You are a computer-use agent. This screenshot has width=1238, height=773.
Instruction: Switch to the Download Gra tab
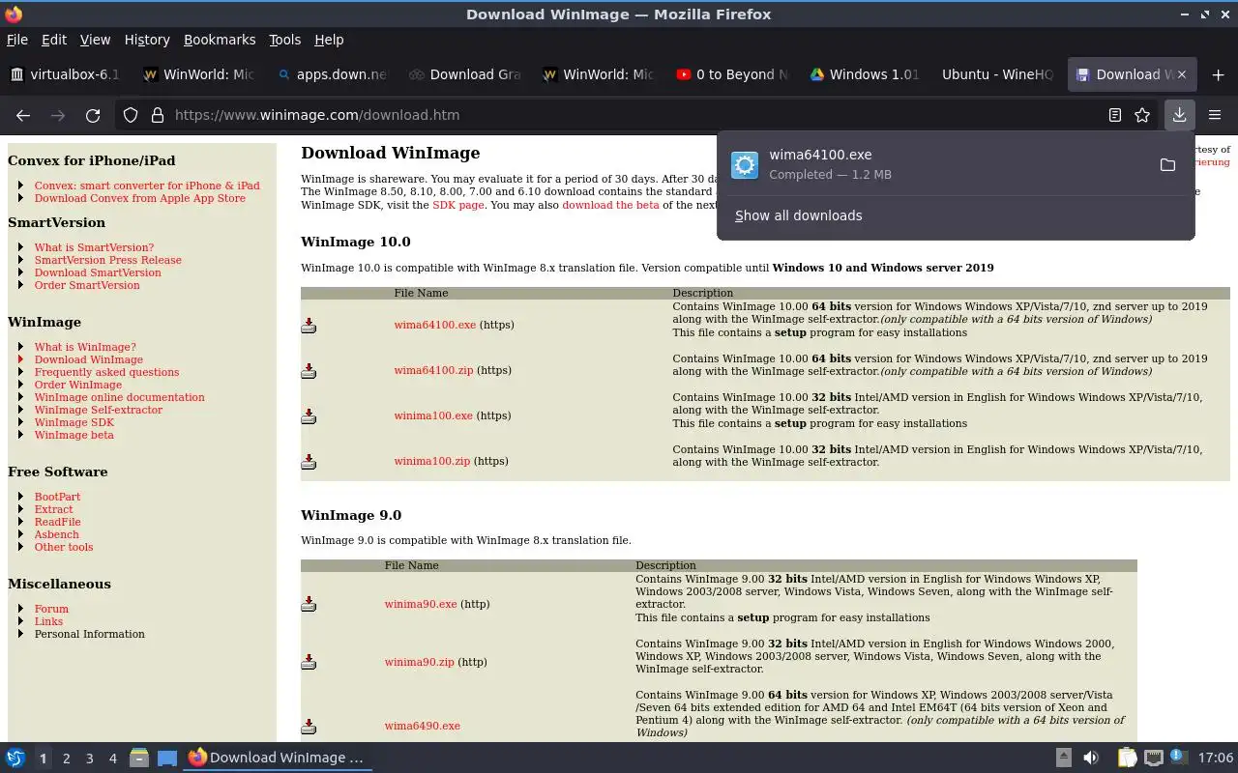[464, 74]
